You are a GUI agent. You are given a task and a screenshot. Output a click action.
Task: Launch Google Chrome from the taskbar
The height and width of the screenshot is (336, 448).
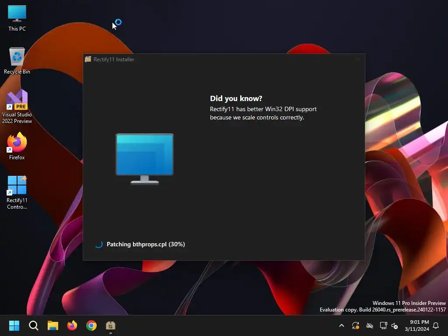click(91, 325)
